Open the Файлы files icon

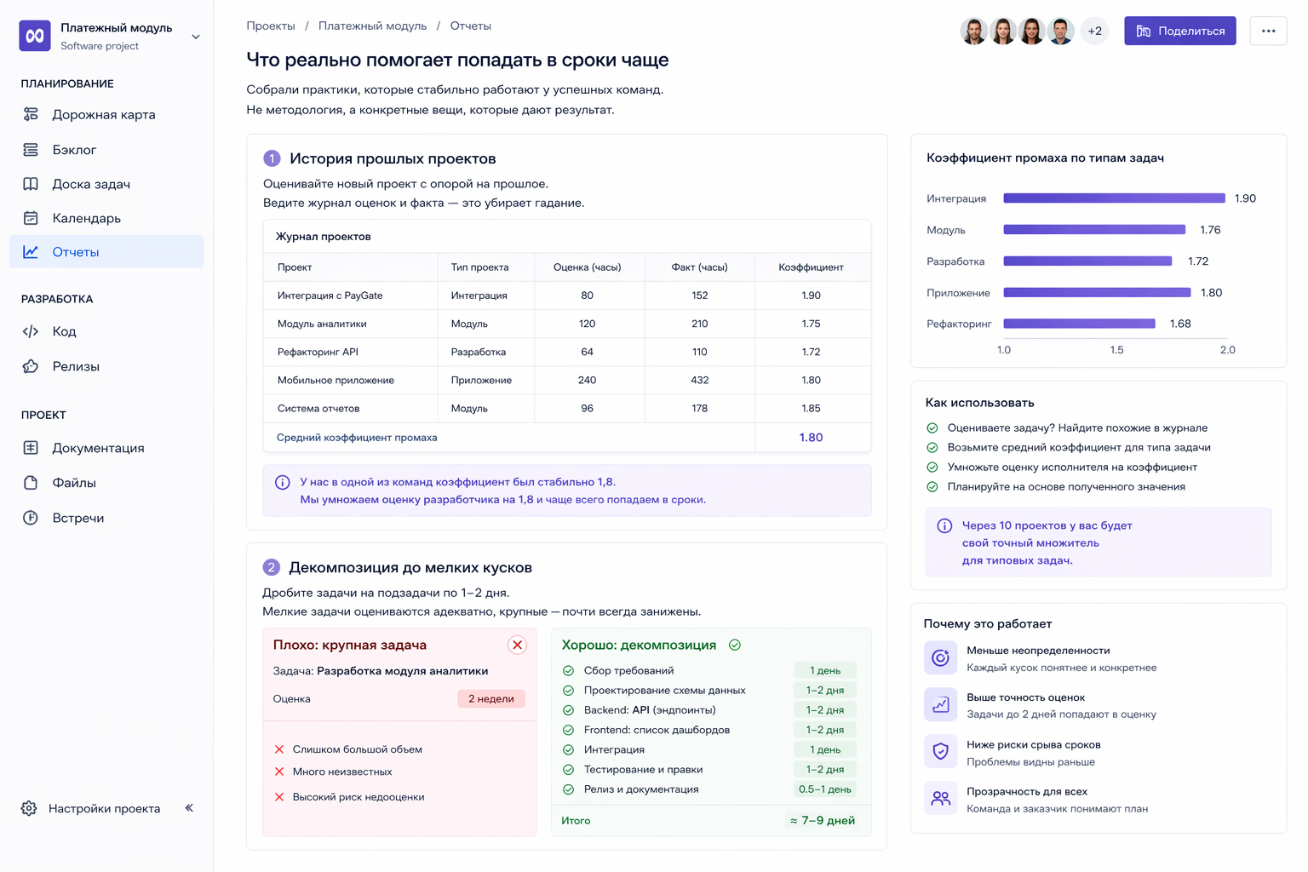pyautogui.click(x=31, y=483)
